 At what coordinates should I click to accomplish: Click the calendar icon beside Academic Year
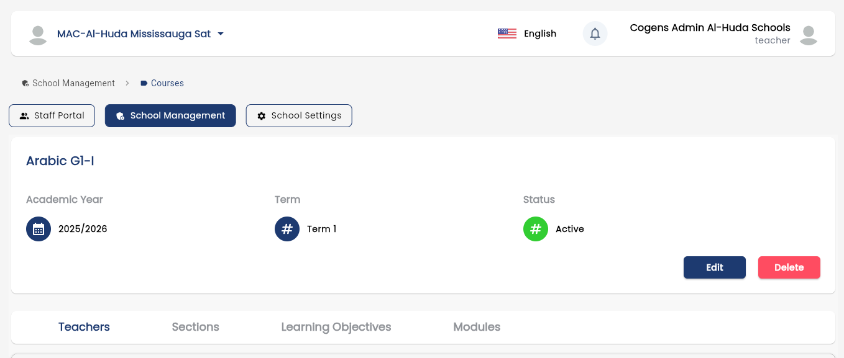point(39,229)
